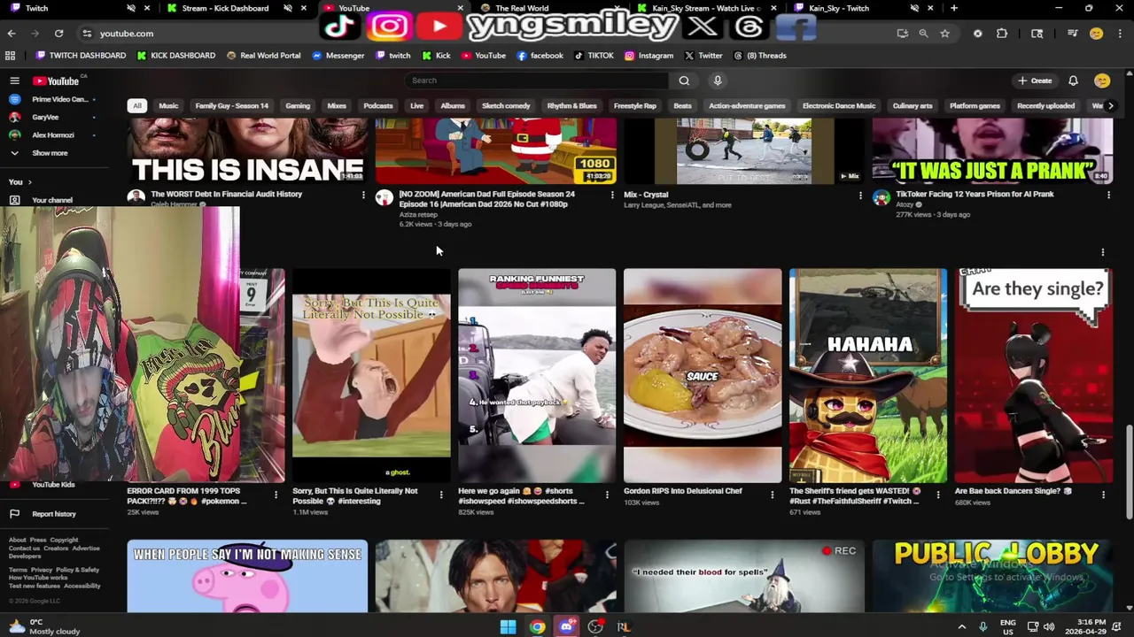The image size is (1134, 637).
Task: Open (8) Threads bookmark
Action: click(759, 56)
